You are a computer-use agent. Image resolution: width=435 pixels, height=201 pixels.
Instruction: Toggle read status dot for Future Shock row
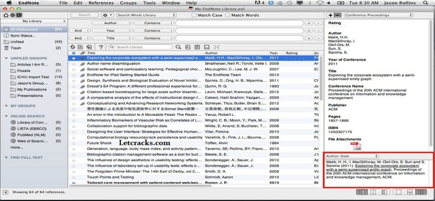73,143
